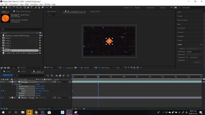Click the snapshot camera icon in viewer
Screen dimensions: 205x115
[75, 67]
